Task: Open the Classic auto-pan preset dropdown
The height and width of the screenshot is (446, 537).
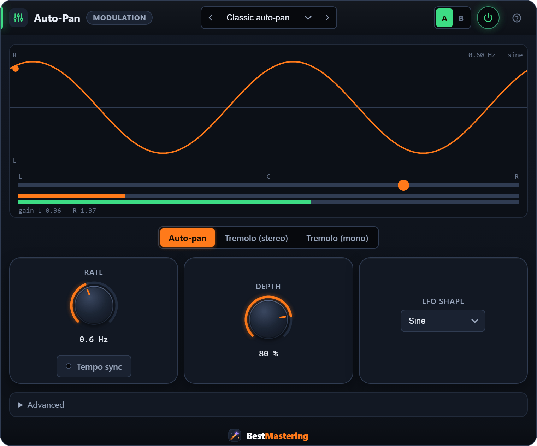Action: 268,18
